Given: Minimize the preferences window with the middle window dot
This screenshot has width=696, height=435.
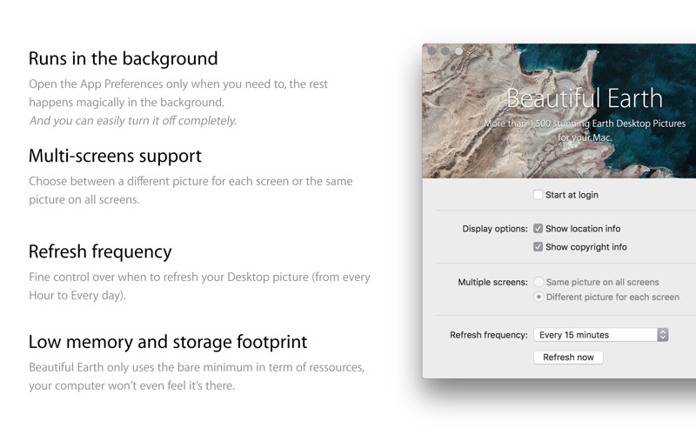Looking at the screenshot, I should point(445,51).
